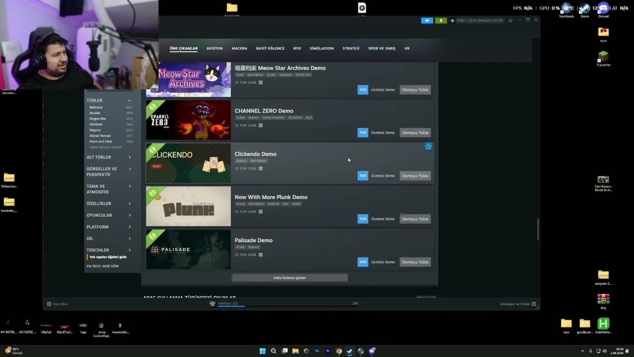
Task: Open the Now With More Plunk thumbnail
Action: [188, 206]
